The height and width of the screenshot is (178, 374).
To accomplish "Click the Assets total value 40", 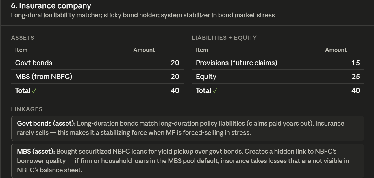I will pyautogui.click(x=175, y=91).
